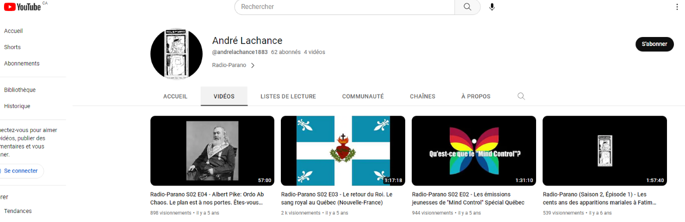Open the À propos tab
The image size is (685, 222).
click(x=476, y=96)
